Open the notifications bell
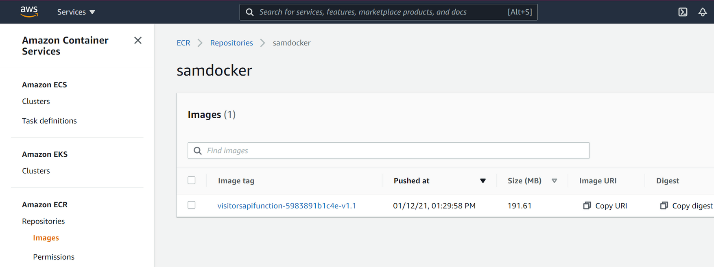The width and height of the screenshot is (714, 267). [703, 12]
